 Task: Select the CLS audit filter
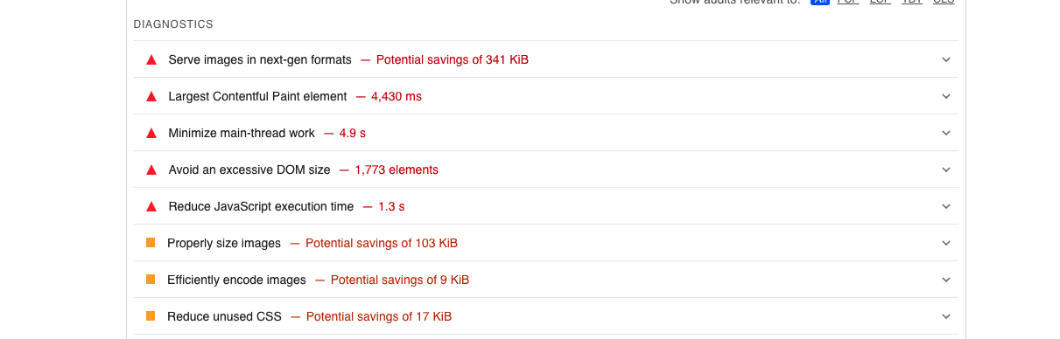[944, 2]
